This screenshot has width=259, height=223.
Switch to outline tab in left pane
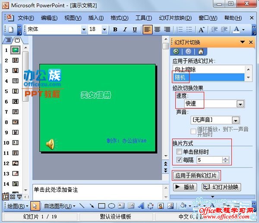tap(8, 40)
